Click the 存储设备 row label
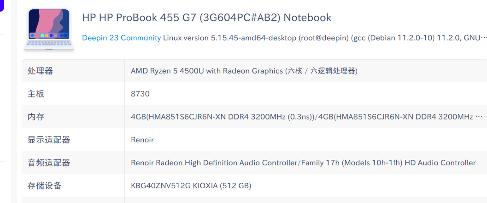The height and width of the screenshot is (203, 487). point(45,186)
